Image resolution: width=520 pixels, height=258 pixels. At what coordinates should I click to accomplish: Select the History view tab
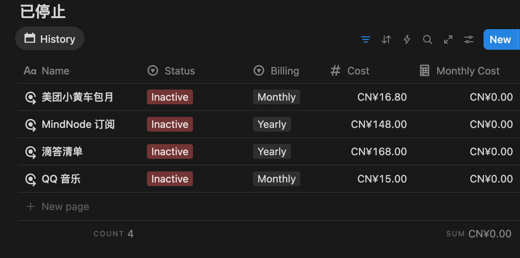pos(50,39)
